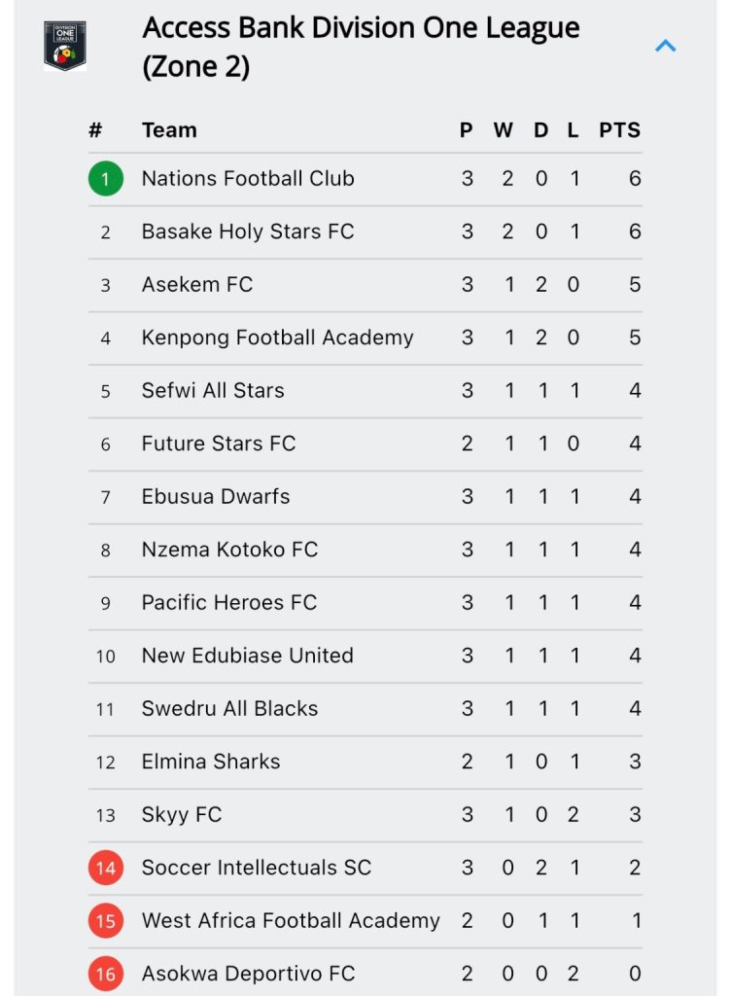Select Asekem FC in standings
Viewport: 731px width, 996px height.
[365, 285]
